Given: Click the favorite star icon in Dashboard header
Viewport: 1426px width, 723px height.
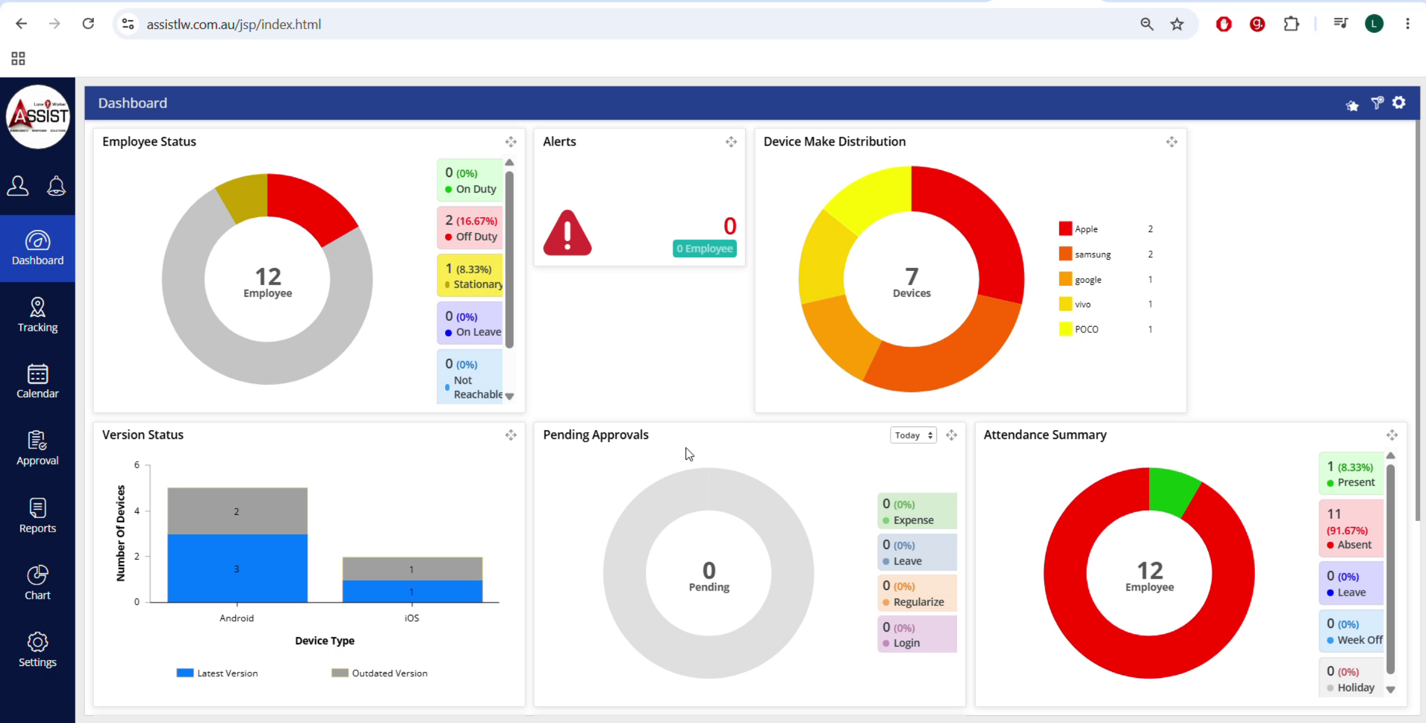Looking at the screenshot, I should point(1352,105).
